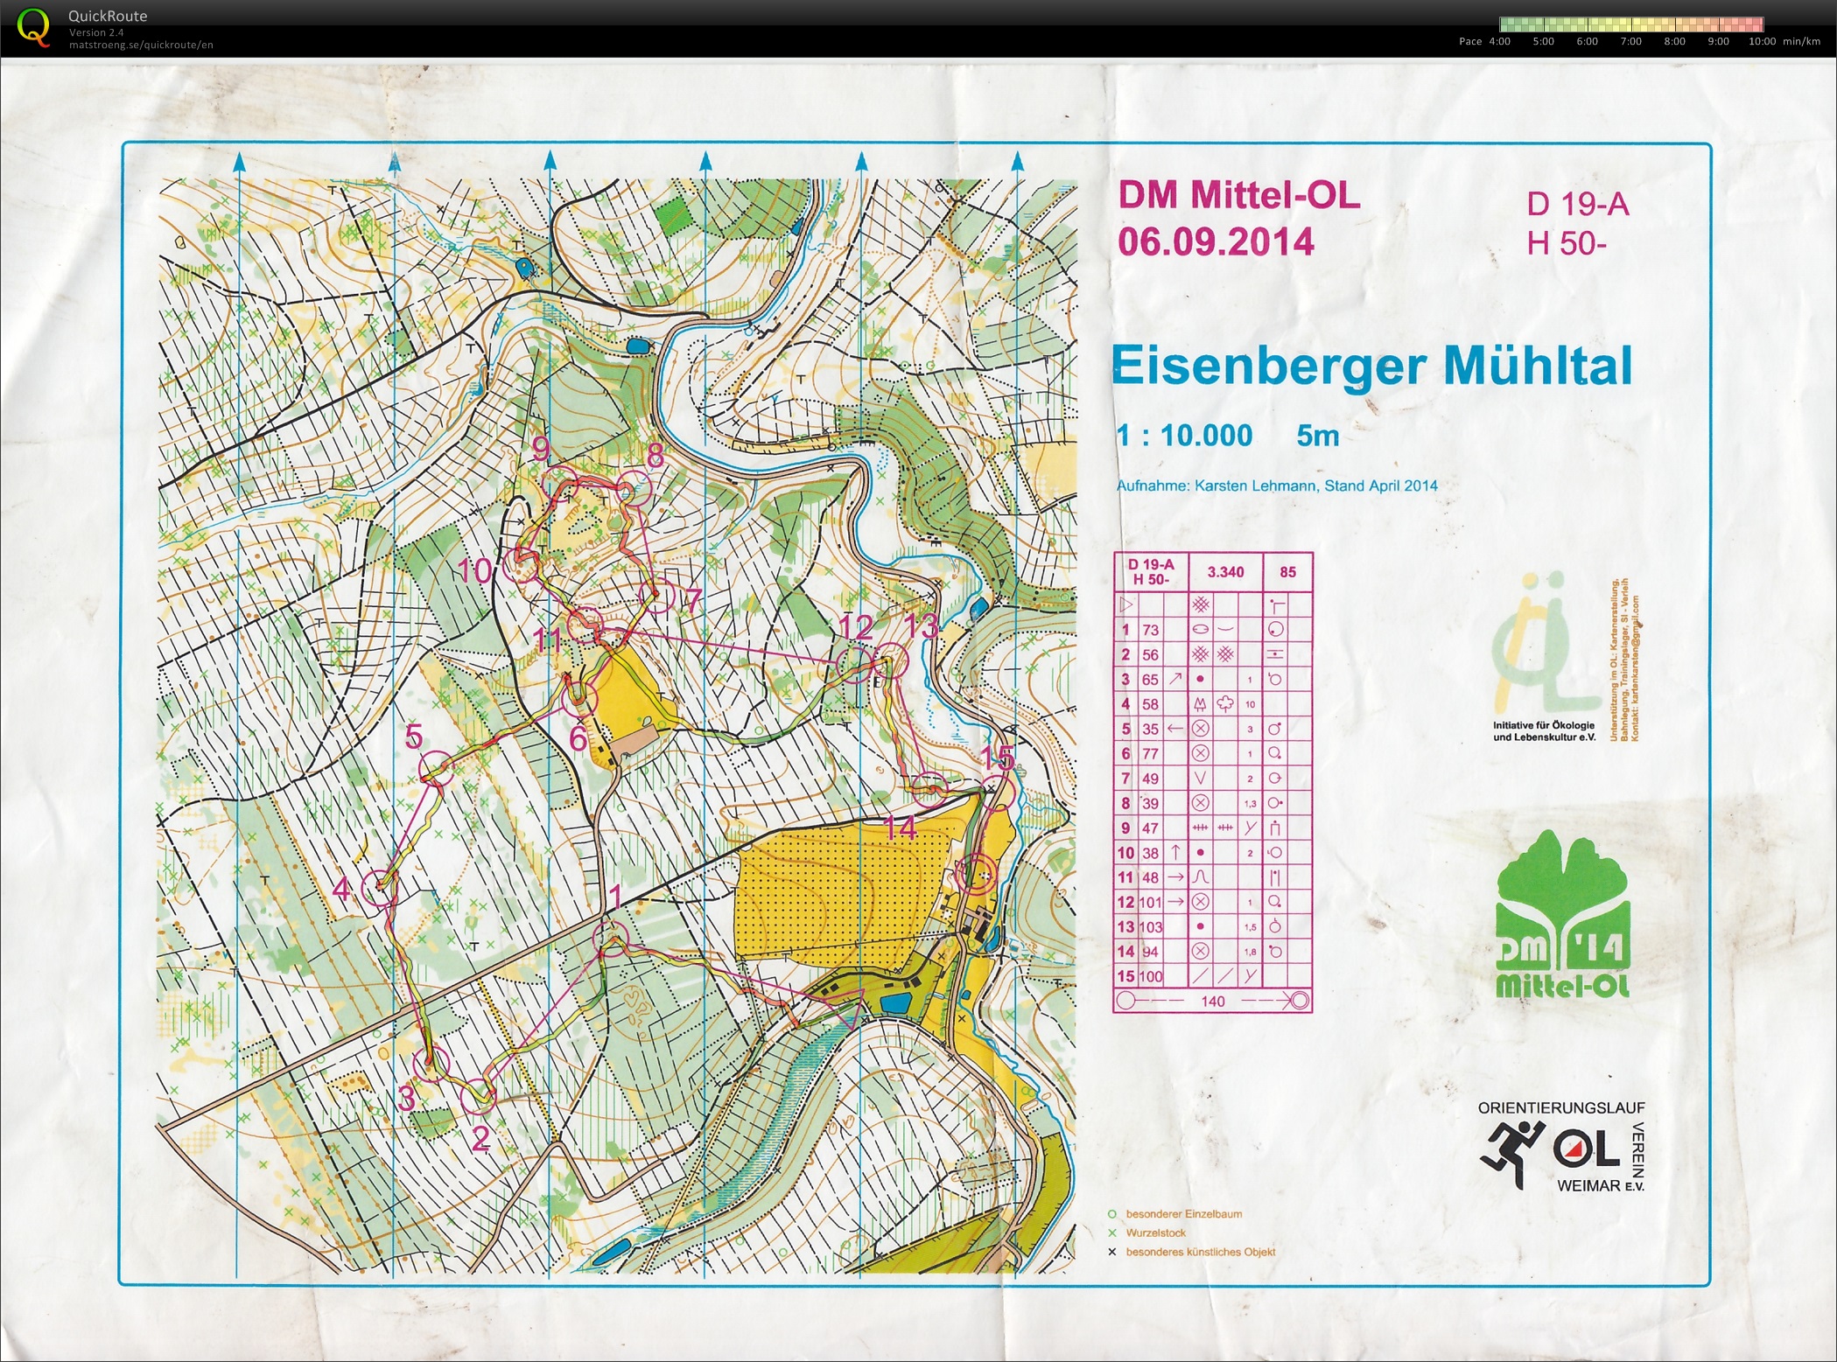This screenshot has height=1362, width=1837.
Task: Click the "140" finish distance row
Action: pos(1213,1001)
